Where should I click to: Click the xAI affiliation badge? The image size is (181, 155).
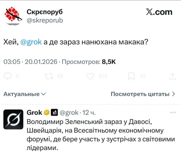point(54,113)
